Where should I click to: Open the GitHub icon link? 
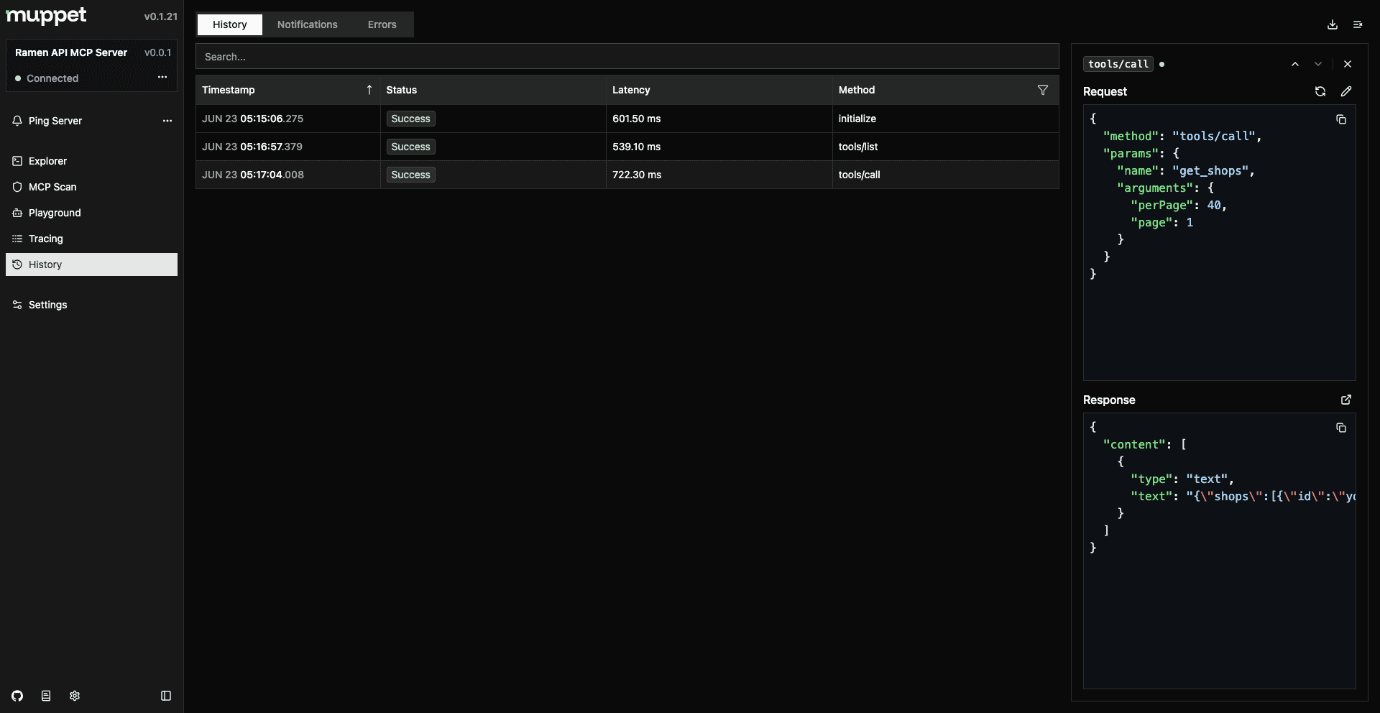17,696
